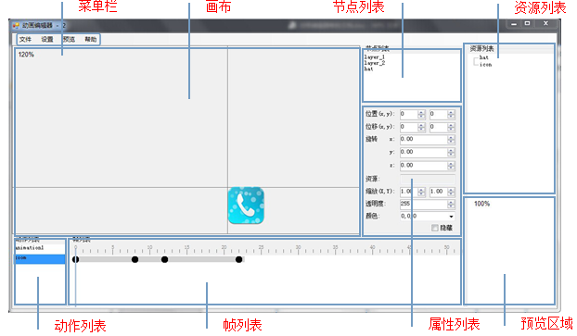The width and height of the screenshot is (577, 336).
Task: Toggle the 隐藏 hide checkbox
Action: 434,228
